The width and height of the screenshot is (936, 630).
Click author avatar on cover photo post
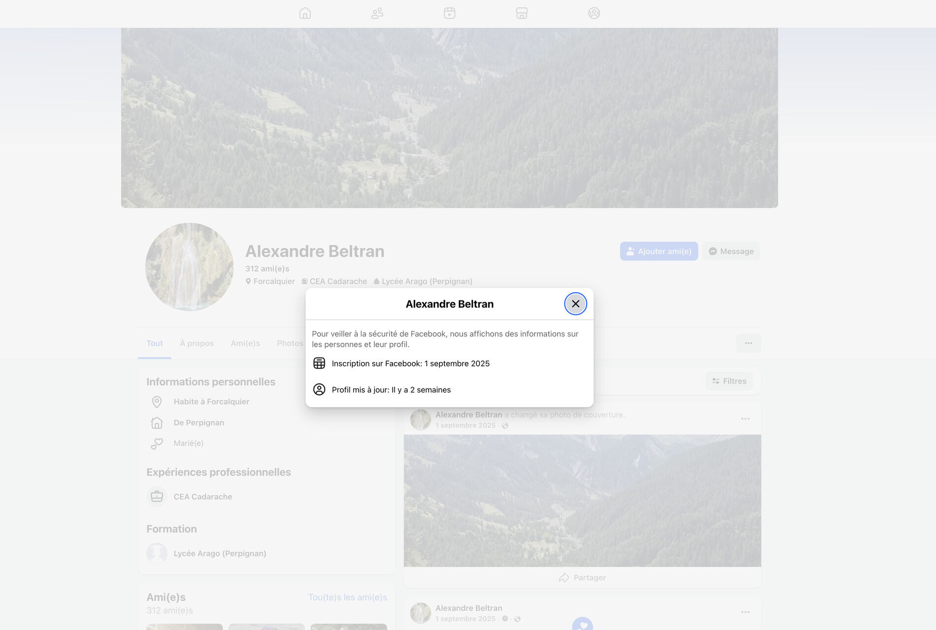click(x=421, y=420)
